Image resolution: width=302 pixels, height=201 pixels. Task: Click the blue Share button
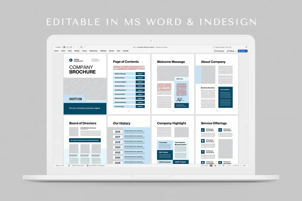[x=243, y=51]
